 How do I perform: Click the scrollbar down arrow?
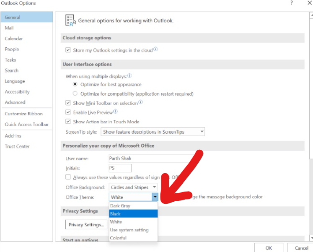point(311,238)
